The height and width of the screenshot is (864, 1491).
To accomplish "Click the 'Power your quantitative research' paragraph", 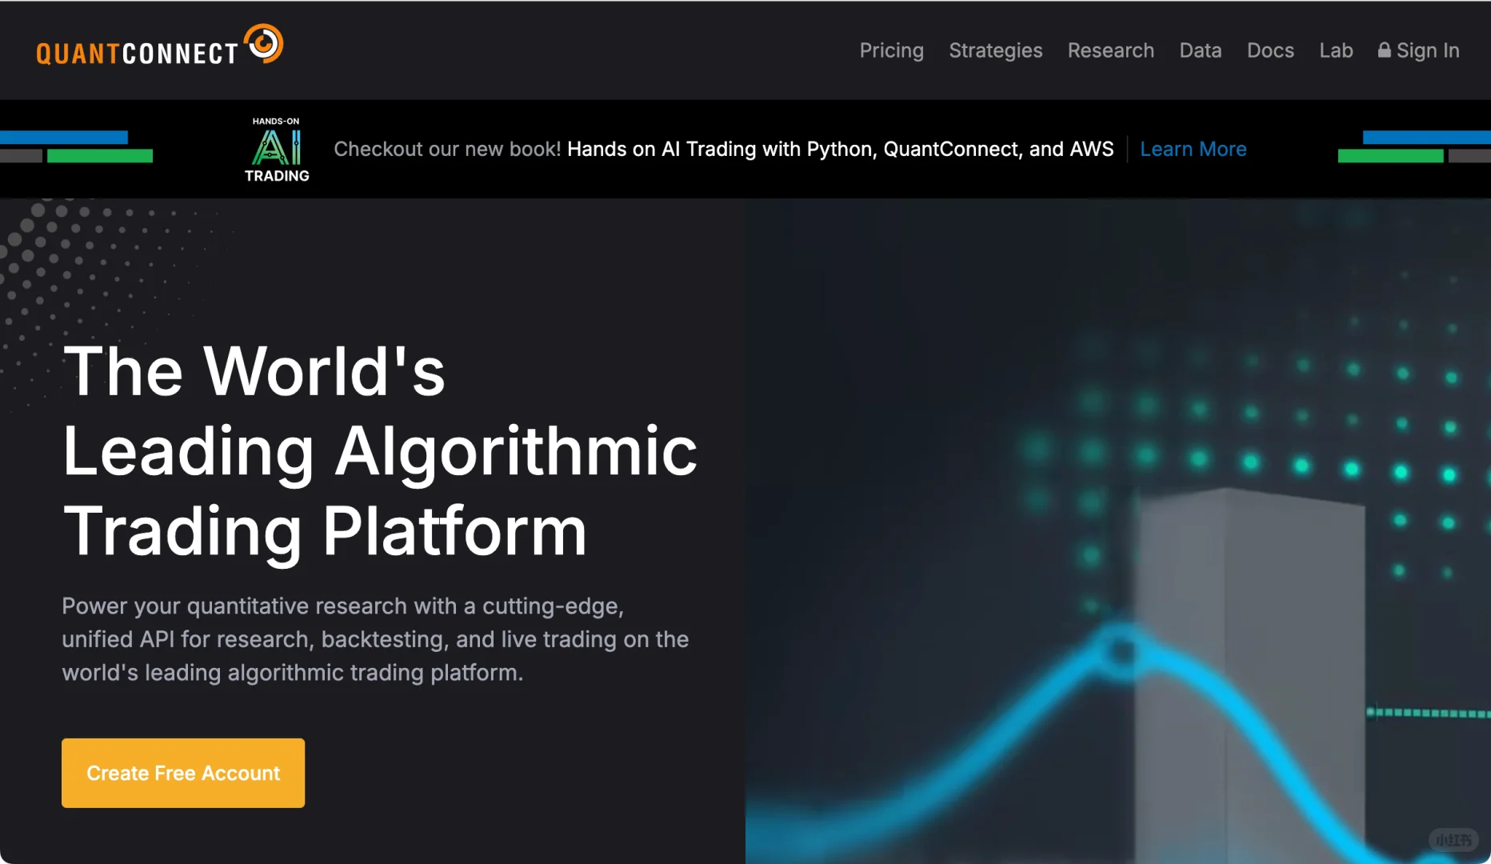I will pos(375,639).
